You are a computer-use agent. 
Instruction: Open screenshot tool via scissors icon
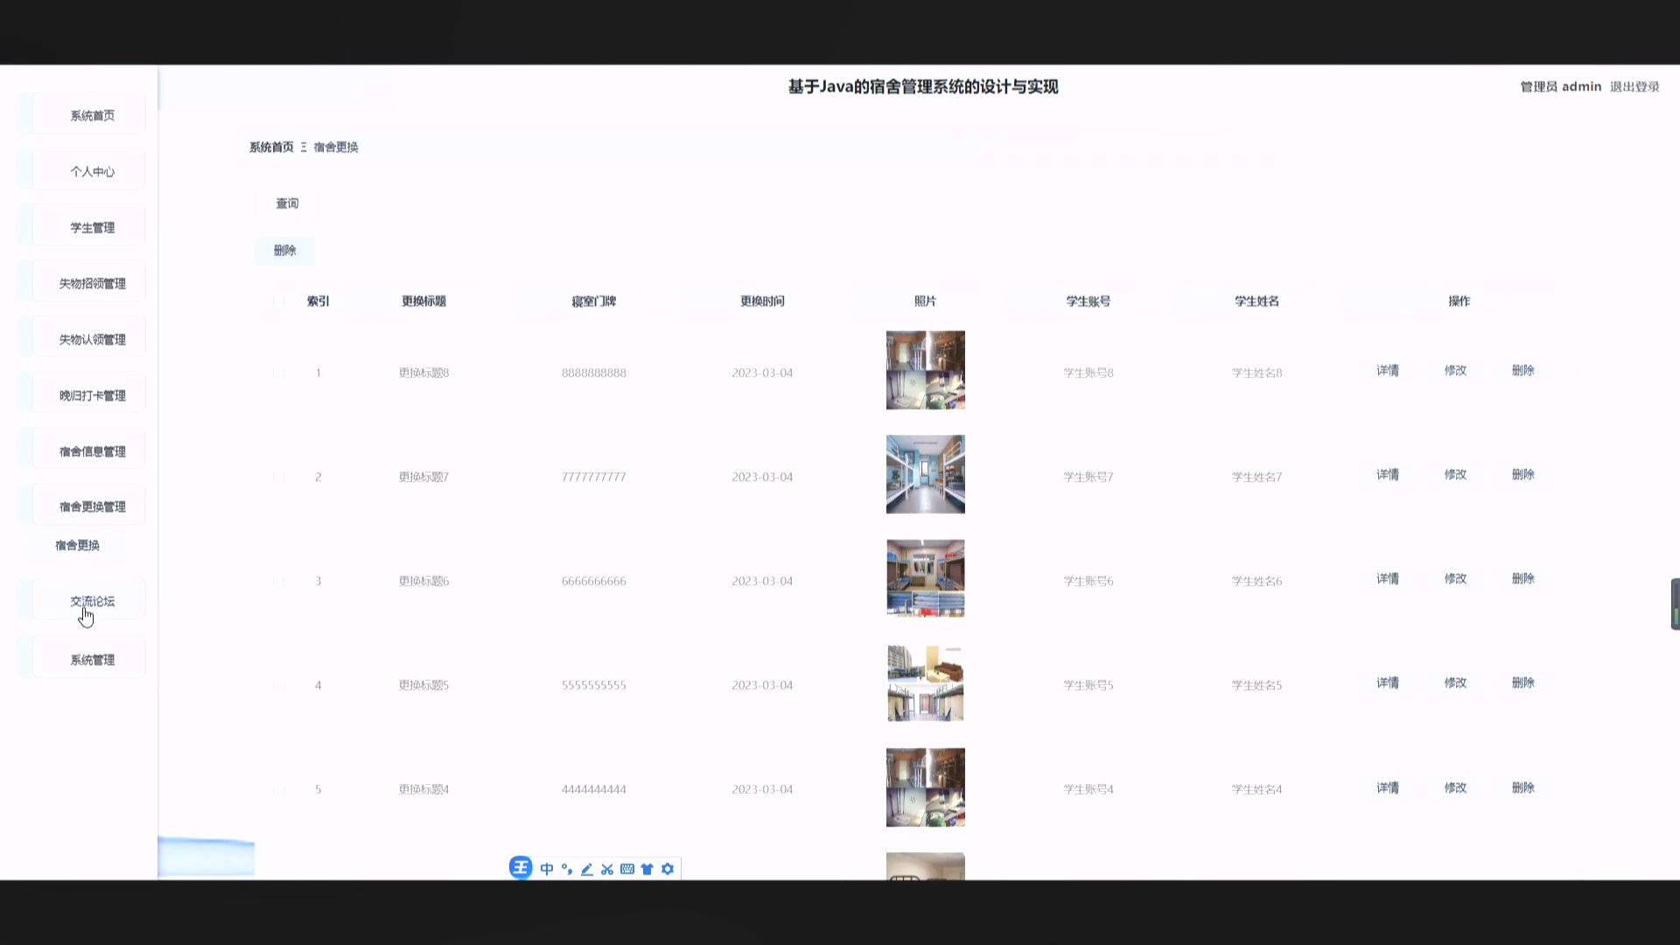(x=607, y=868)
